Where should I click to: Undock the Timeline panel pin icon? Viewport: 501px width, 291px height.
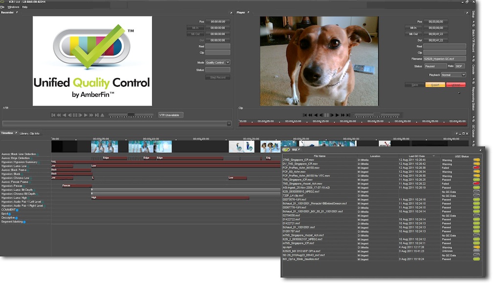[x=16, y=133]
